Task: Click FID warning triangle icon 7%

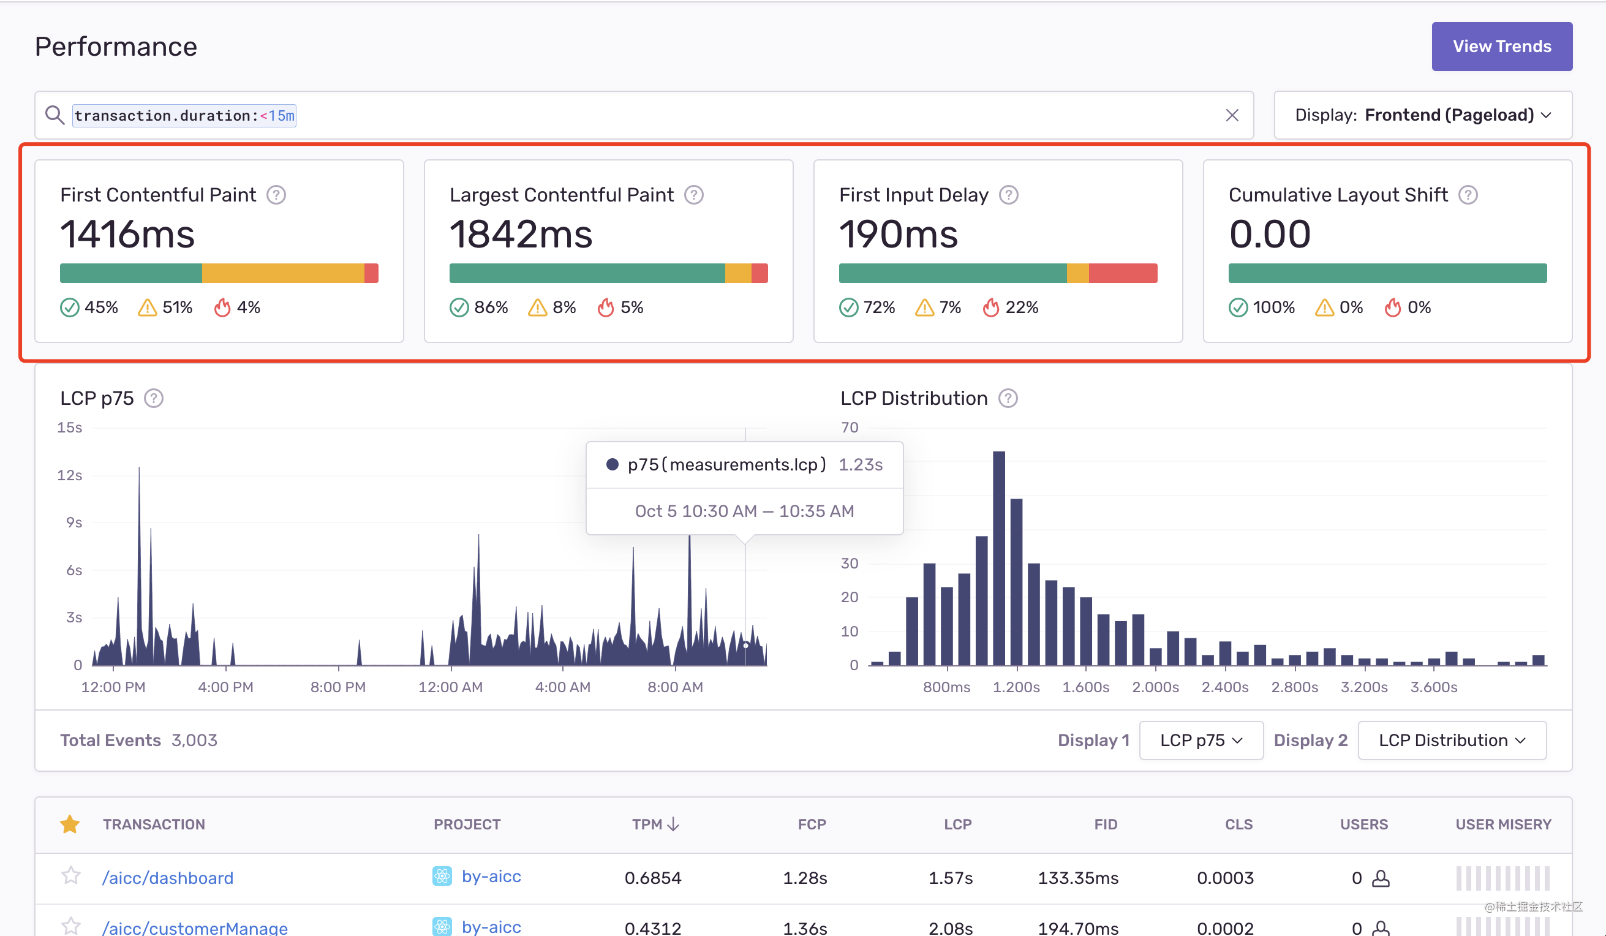Action: [924, 307]
